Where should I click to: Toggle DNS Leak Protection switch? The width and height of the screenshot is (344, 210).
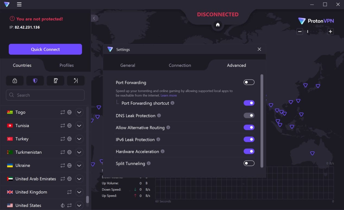pyautogui.click(x=249, y=115)
